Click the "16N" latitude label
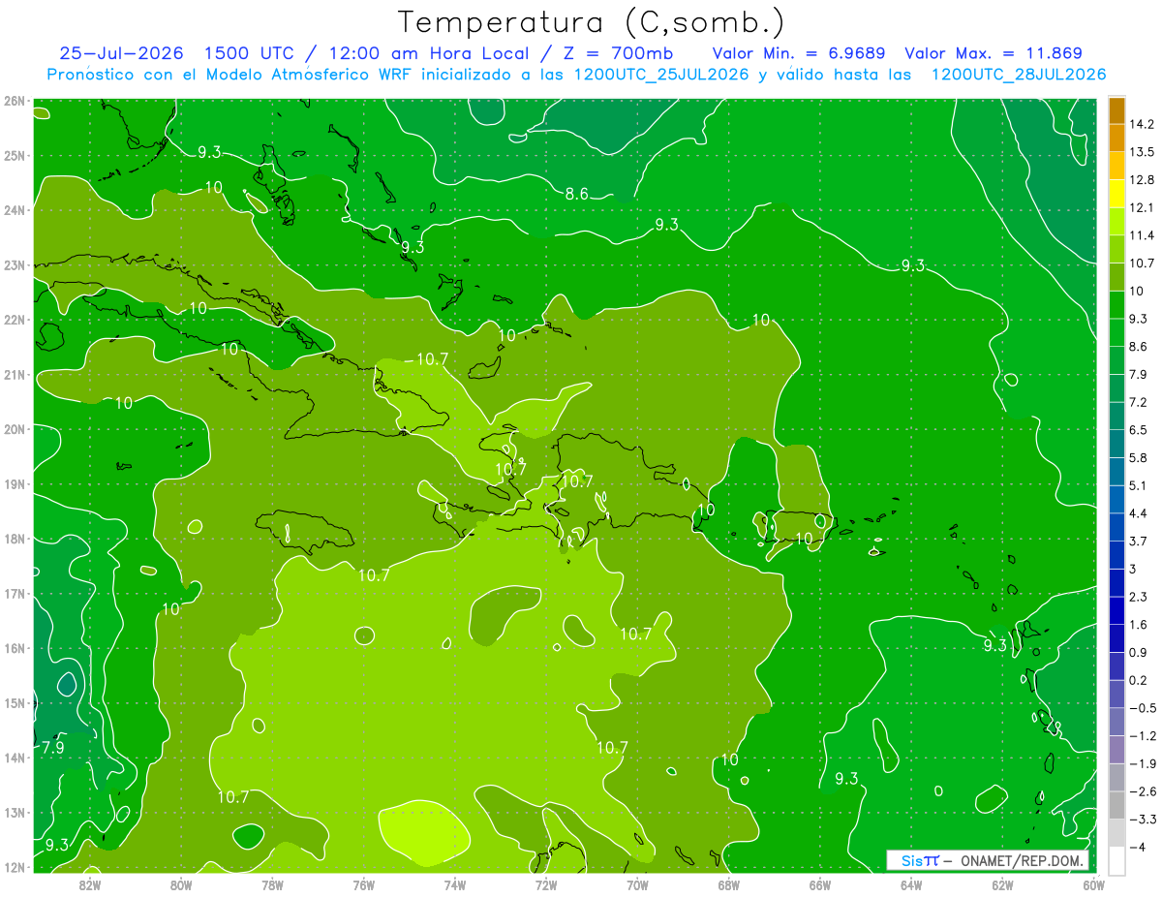Screen dimensions: 1162x898 click(x=14, y=648)
